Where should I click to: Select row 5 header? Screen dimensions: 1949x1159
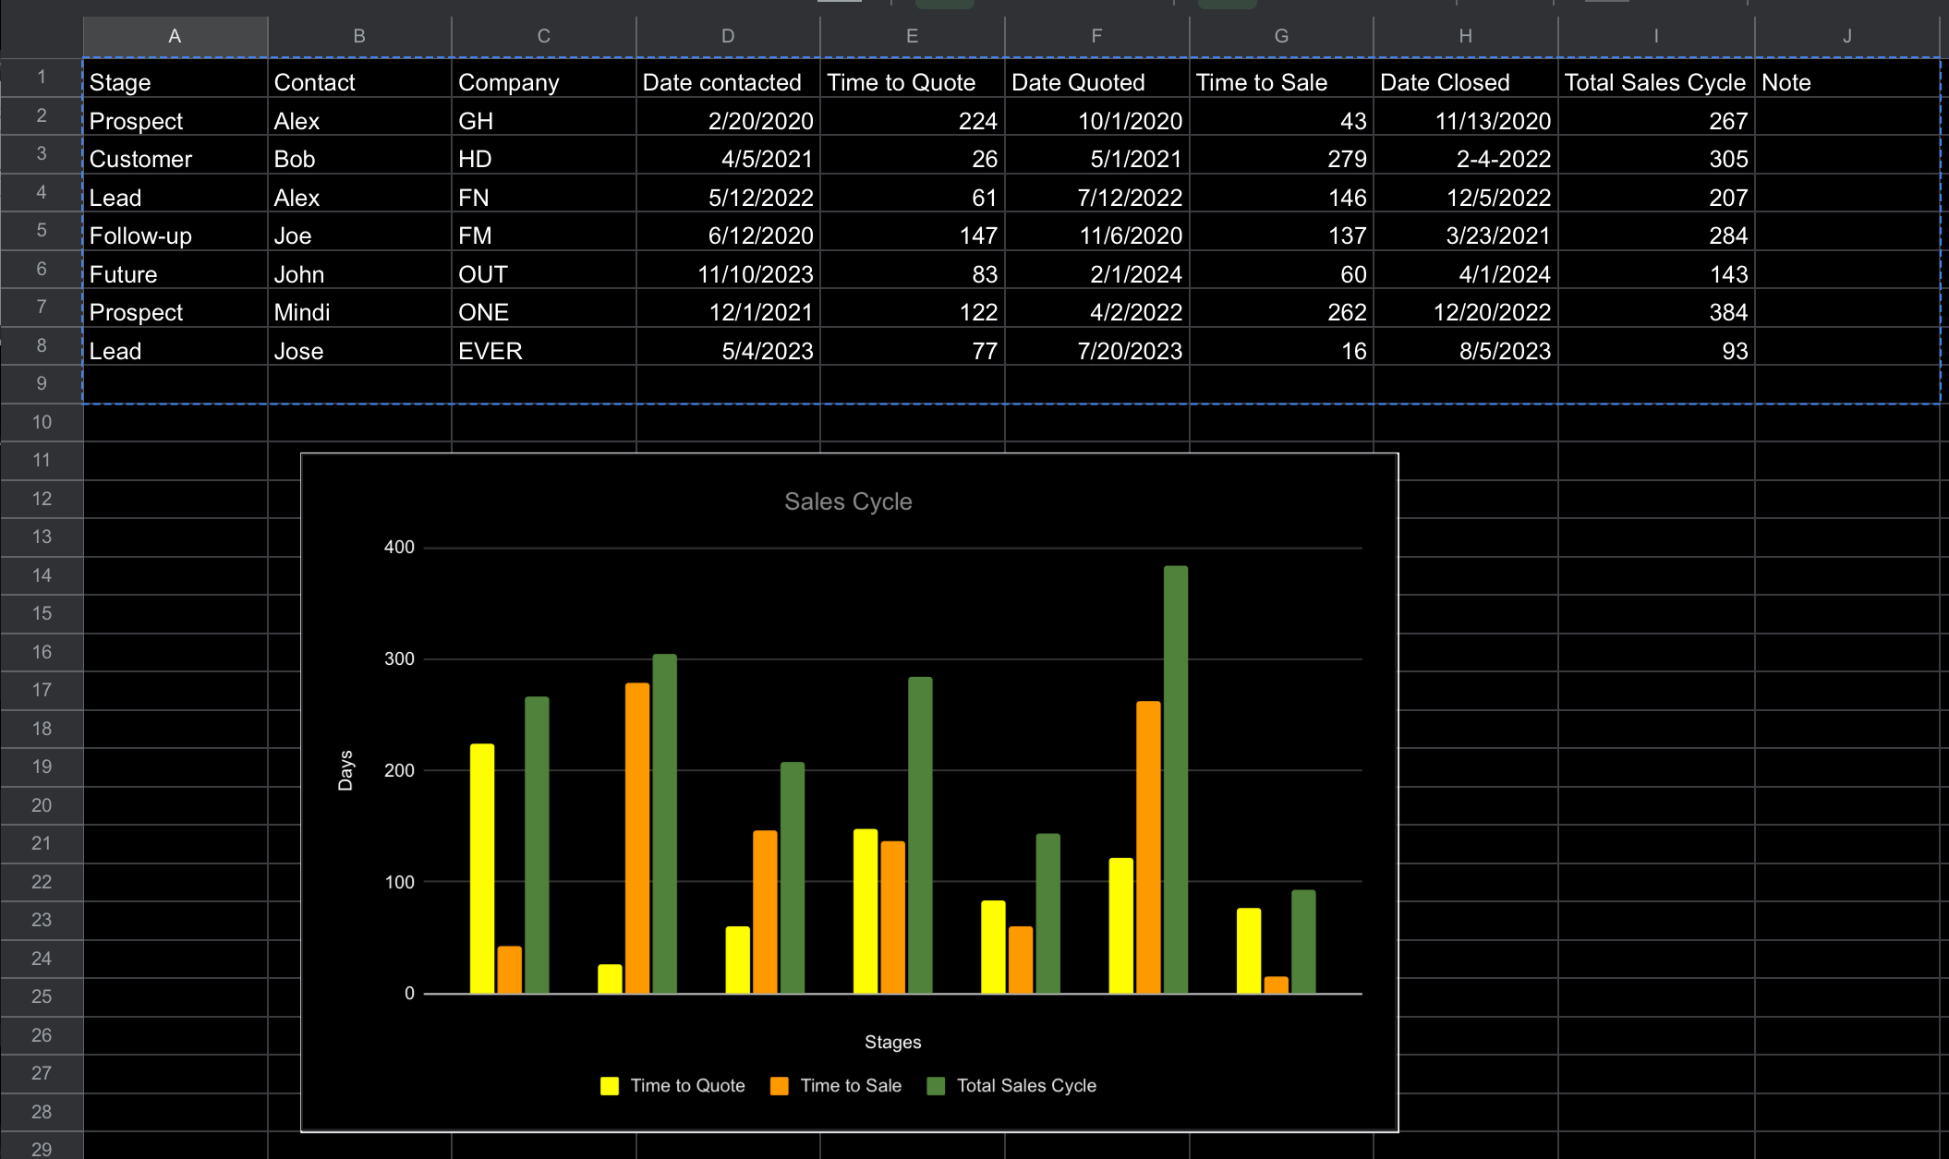click(x=42, y=230)
